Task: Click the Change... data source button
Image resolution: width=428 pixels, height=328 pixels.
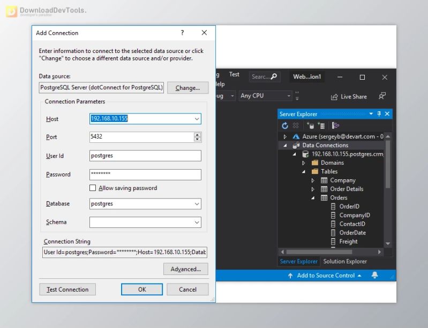Action: 188,88
